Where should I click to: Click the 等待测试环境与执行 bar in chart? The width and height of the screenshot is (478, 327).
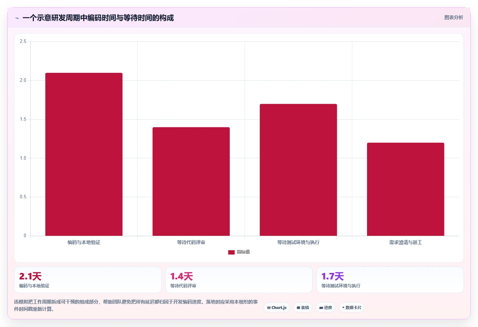pos(298,170)
